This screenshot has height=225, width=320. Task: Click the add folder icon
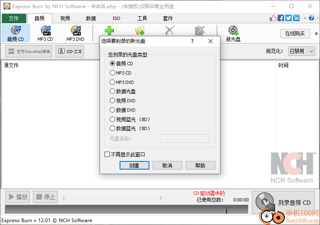[140, 31]
